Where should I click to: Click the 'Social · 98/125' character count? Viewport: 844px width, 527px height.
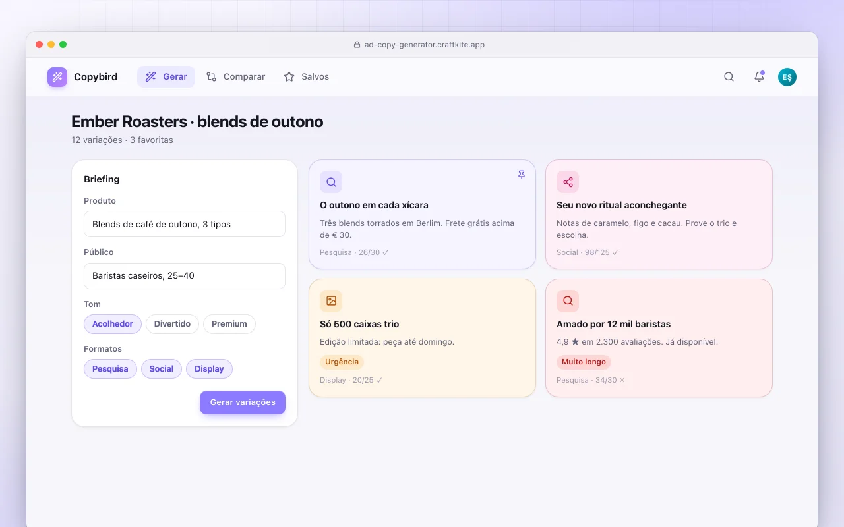coord(588,252)
